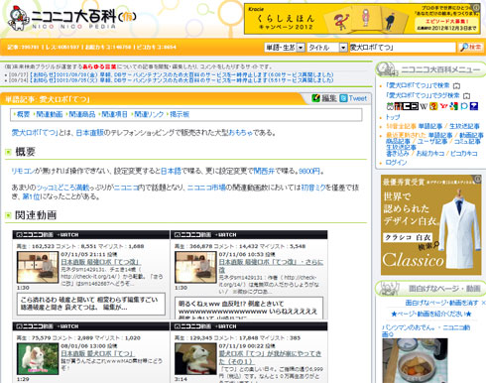
Task: Jump to the 関連項目 section anchor
Action: (x=114, y=114)
